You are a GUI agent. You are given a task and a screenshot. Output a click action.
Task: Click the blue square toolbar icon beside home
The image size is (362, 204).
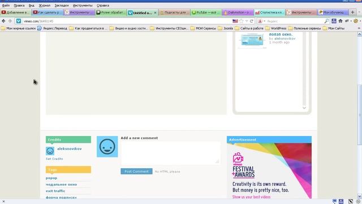(x=334, y=21)
